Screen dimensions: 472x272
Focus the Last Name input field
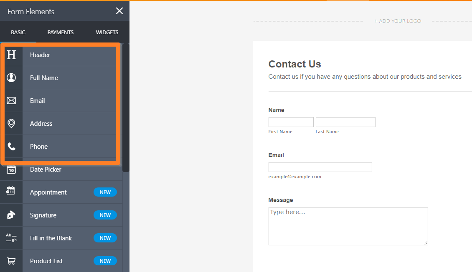tap(345, 122)
